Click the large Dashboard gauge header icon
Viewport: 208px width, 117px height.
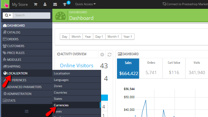click(60, 16)
